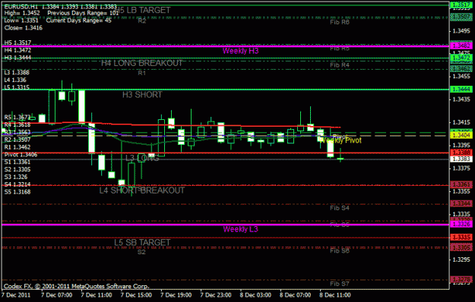Select the 'S4 1.3214' support label
This screenshot has height=302, width=475.
(17, 184)
